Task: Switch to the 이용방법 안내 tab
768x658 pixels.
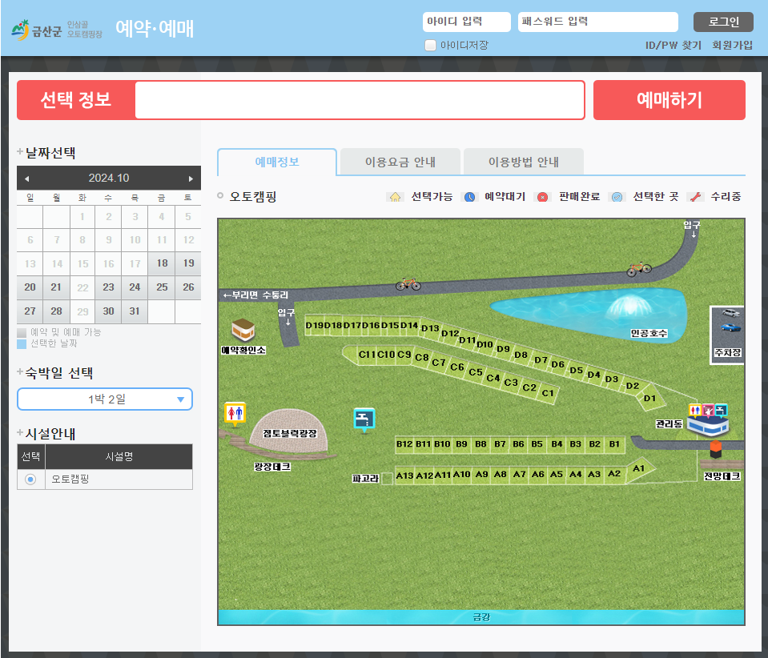Action: pyautogui.click(x=524, y=162)
